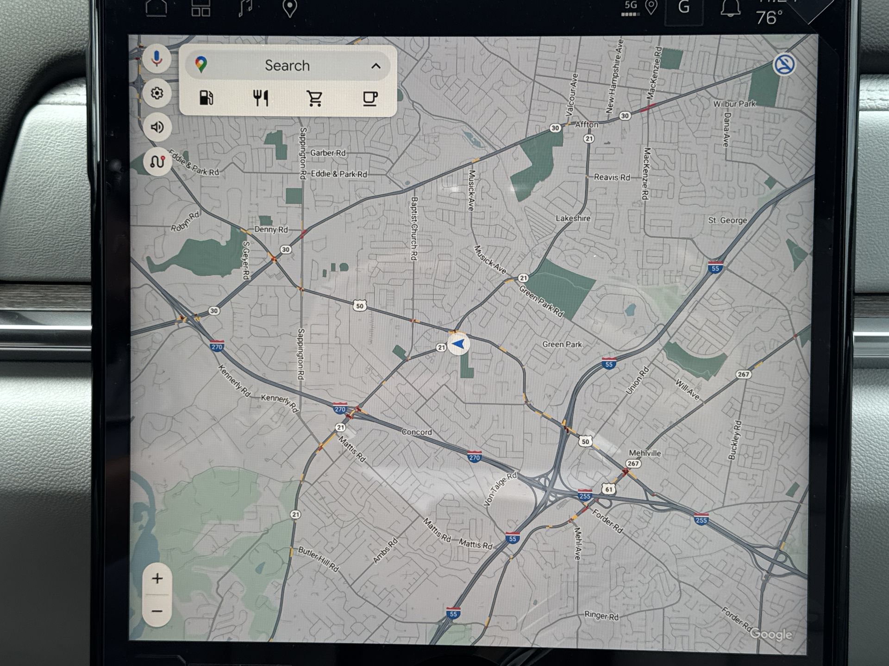Screen dimensions: 889x666
Task: Toggle the compass heading mode button
Action: 784,64
